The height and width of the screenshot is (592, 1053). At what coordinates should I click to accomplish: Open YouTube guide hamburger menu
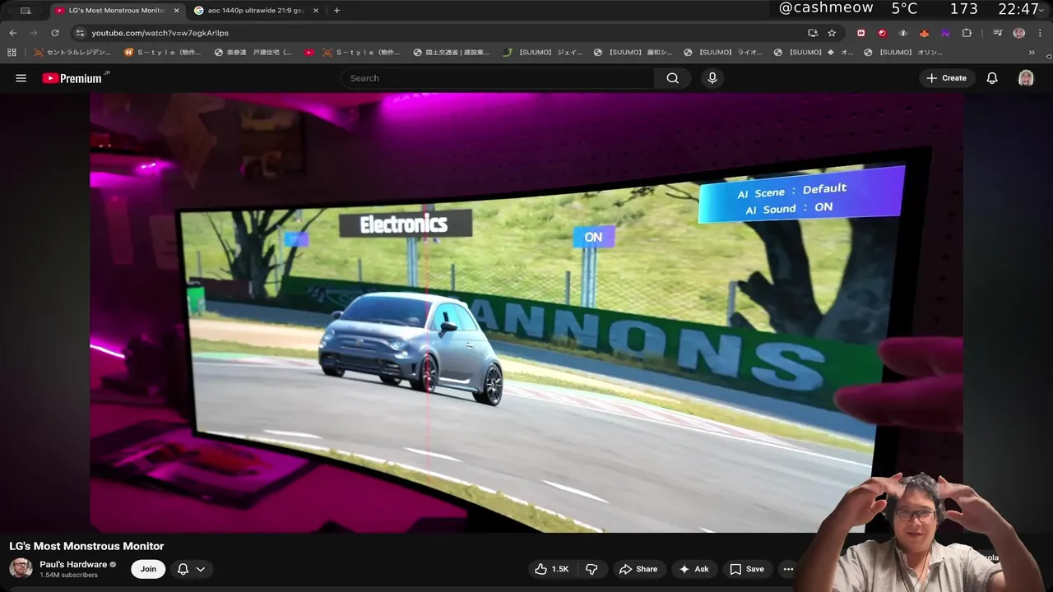coord(21,78)
